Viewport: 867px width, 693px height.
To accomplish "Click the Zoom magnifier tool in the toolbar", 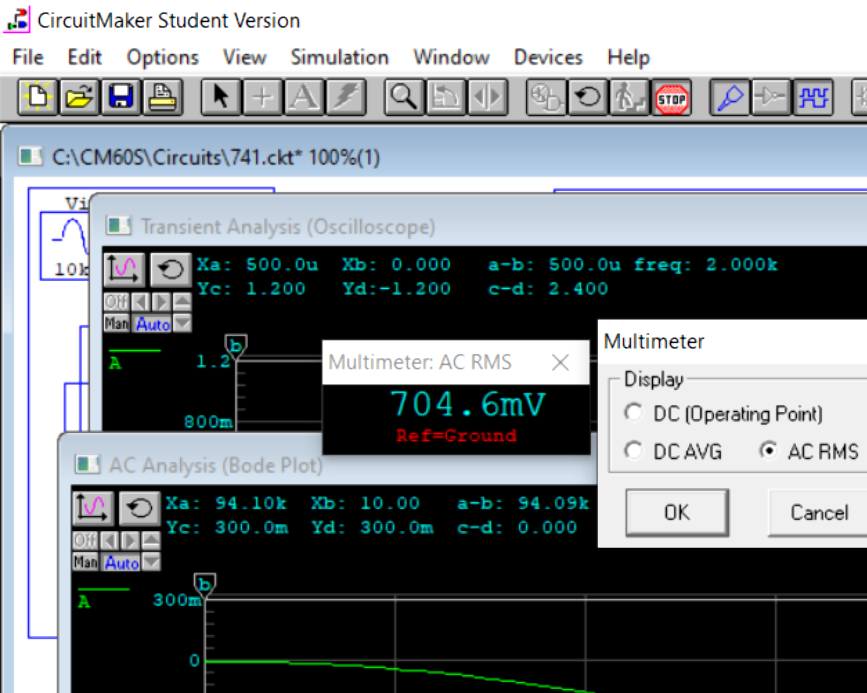I will pos(403,98).
